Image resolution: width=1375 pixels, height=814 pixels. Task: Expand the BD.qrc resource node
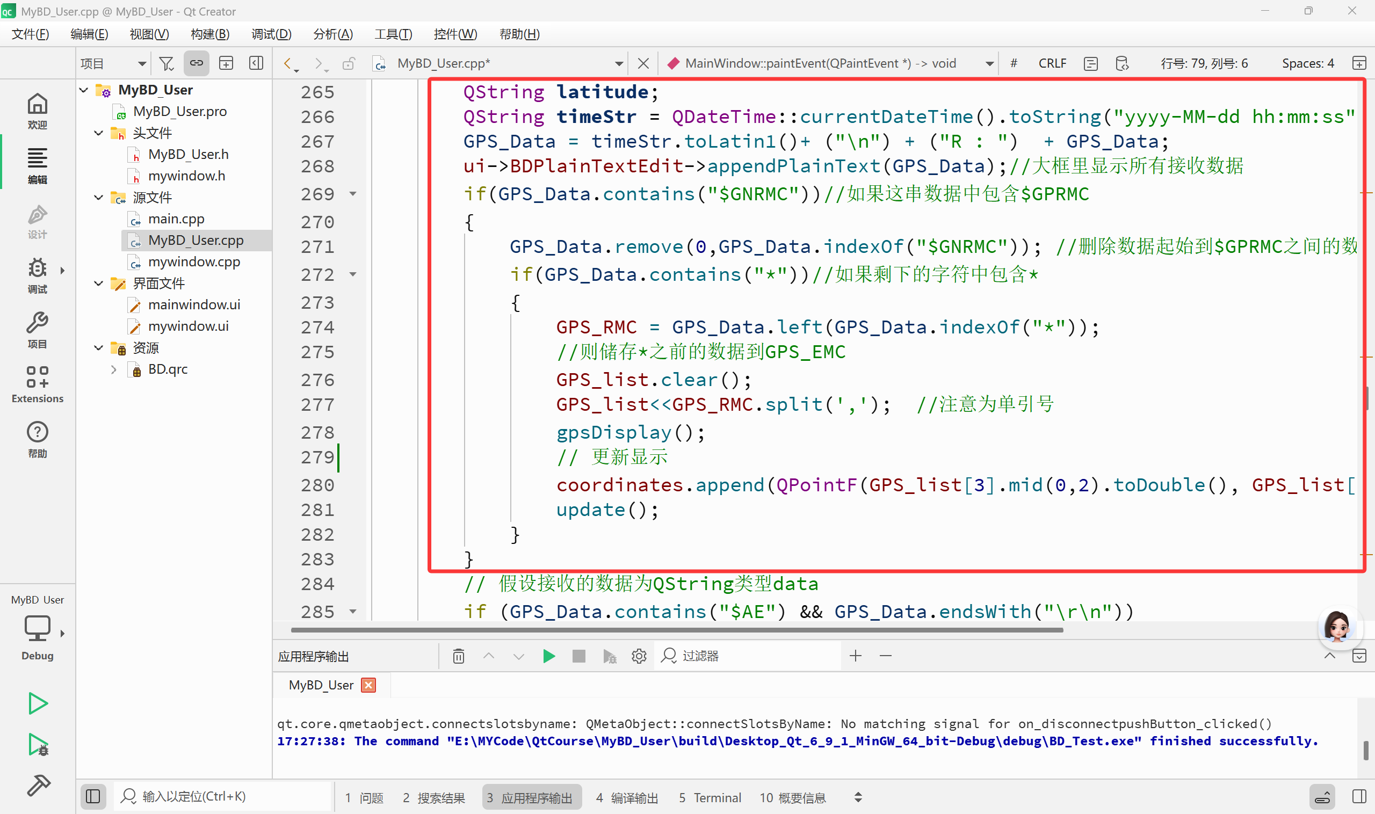(x=113, y=369)
